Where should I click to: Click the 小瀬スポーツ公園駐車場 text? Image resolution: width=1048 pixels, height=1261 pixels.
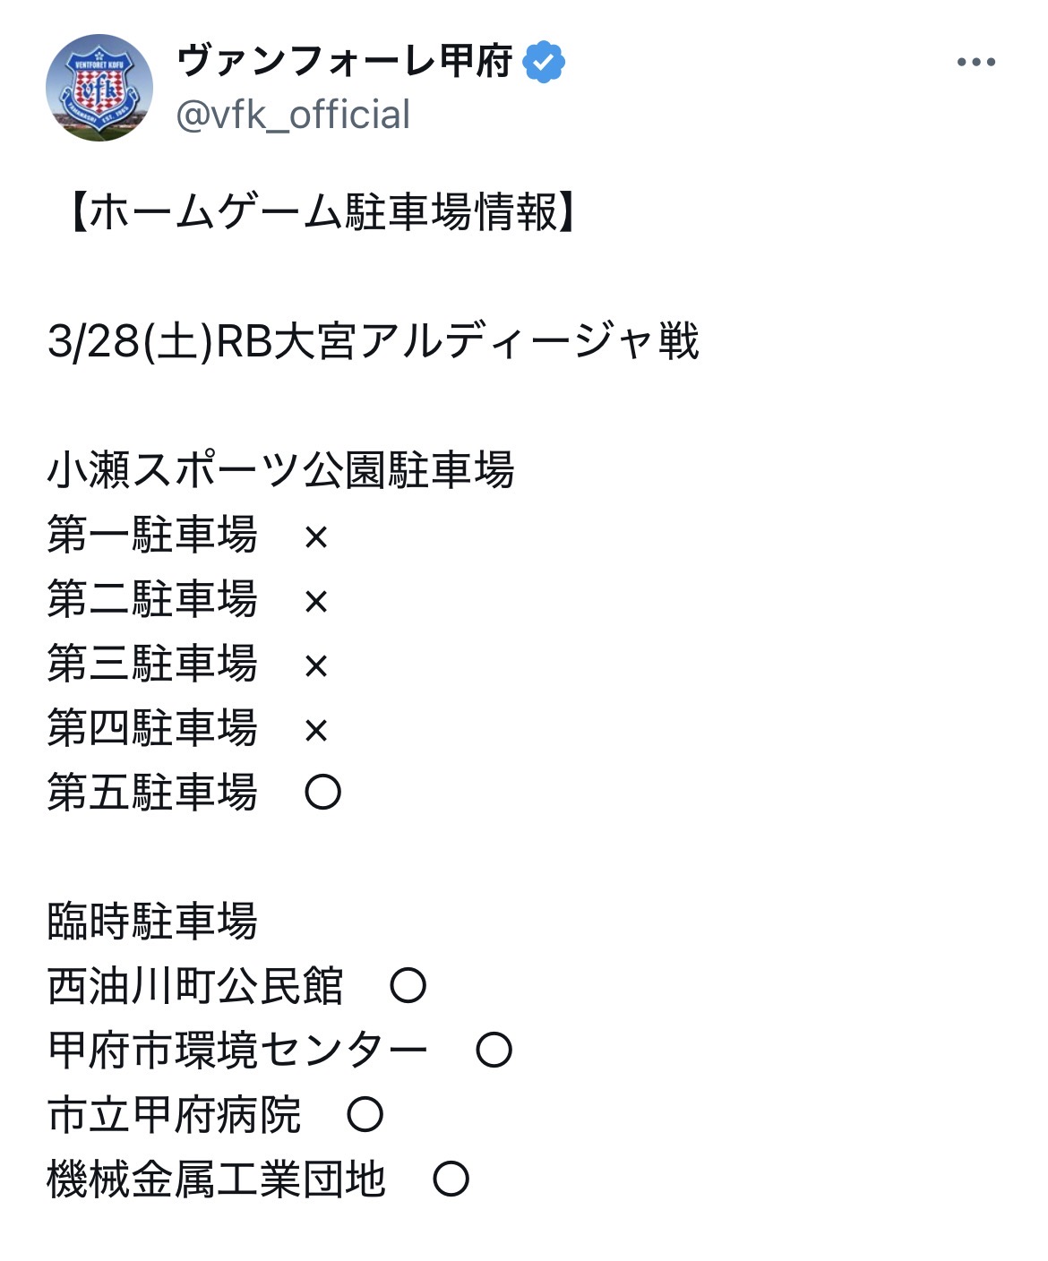point(280,470)
